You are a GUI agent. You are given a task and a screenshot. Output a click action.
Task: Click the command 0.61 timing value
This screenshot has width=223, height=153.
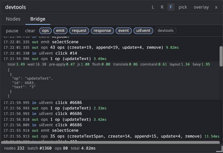click(x=153, y=64)
